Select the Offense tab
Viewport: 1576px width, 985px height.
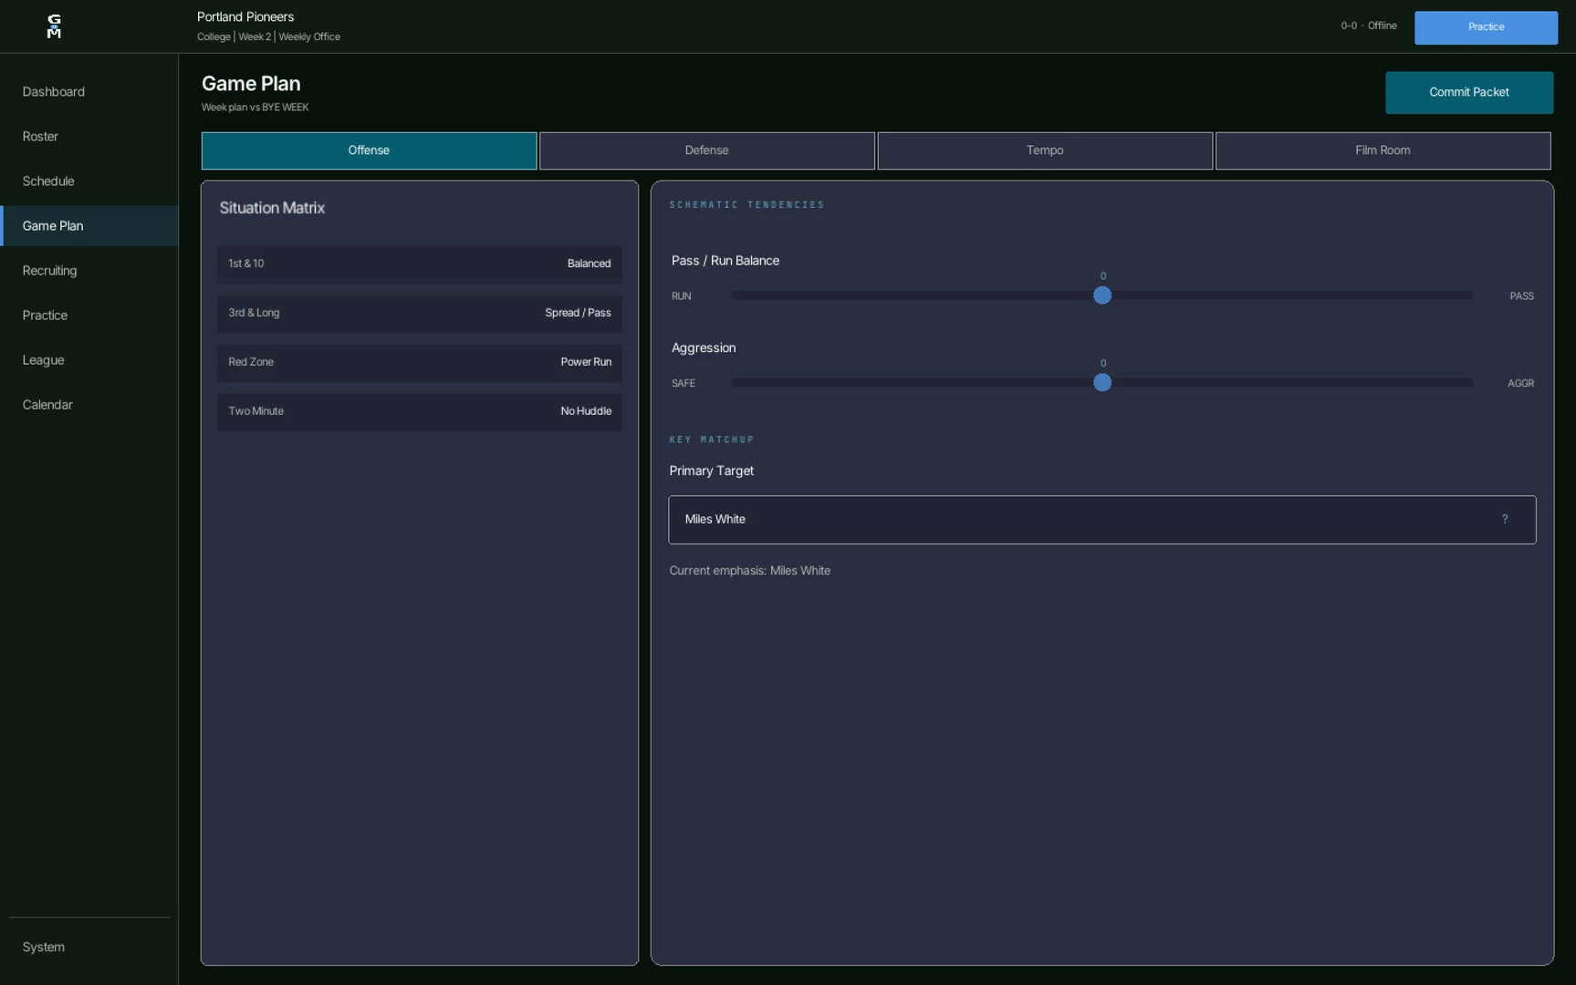tap(369, 150)
